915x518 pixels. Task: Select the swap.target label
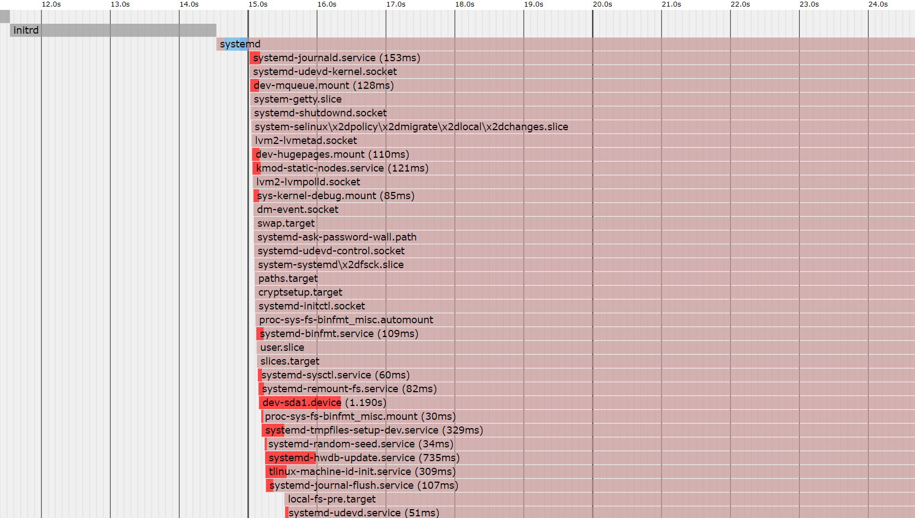tap(285, 223)
